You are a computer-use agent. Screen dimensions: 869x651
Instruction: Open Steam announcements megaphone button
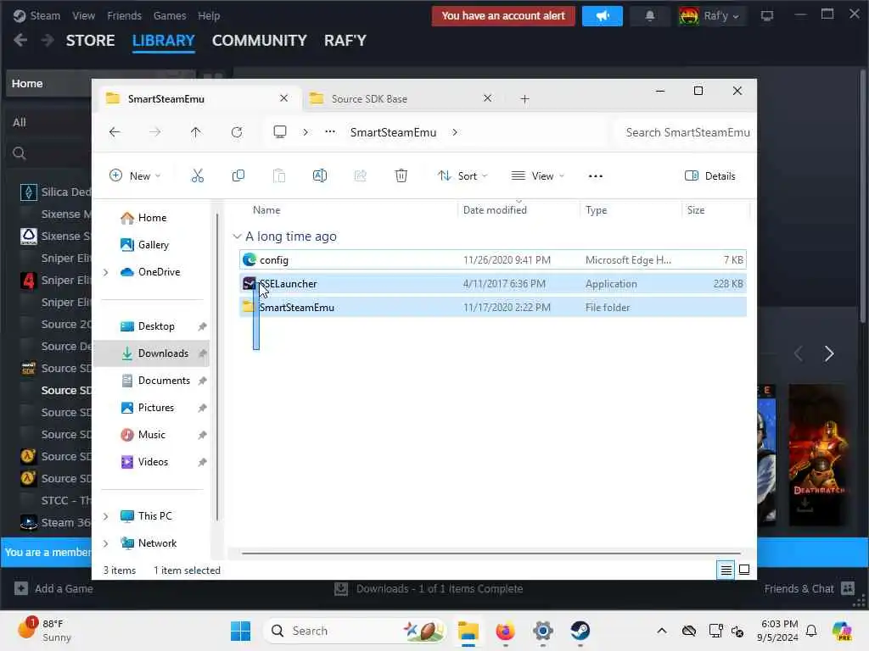click(x=603, y=16)
